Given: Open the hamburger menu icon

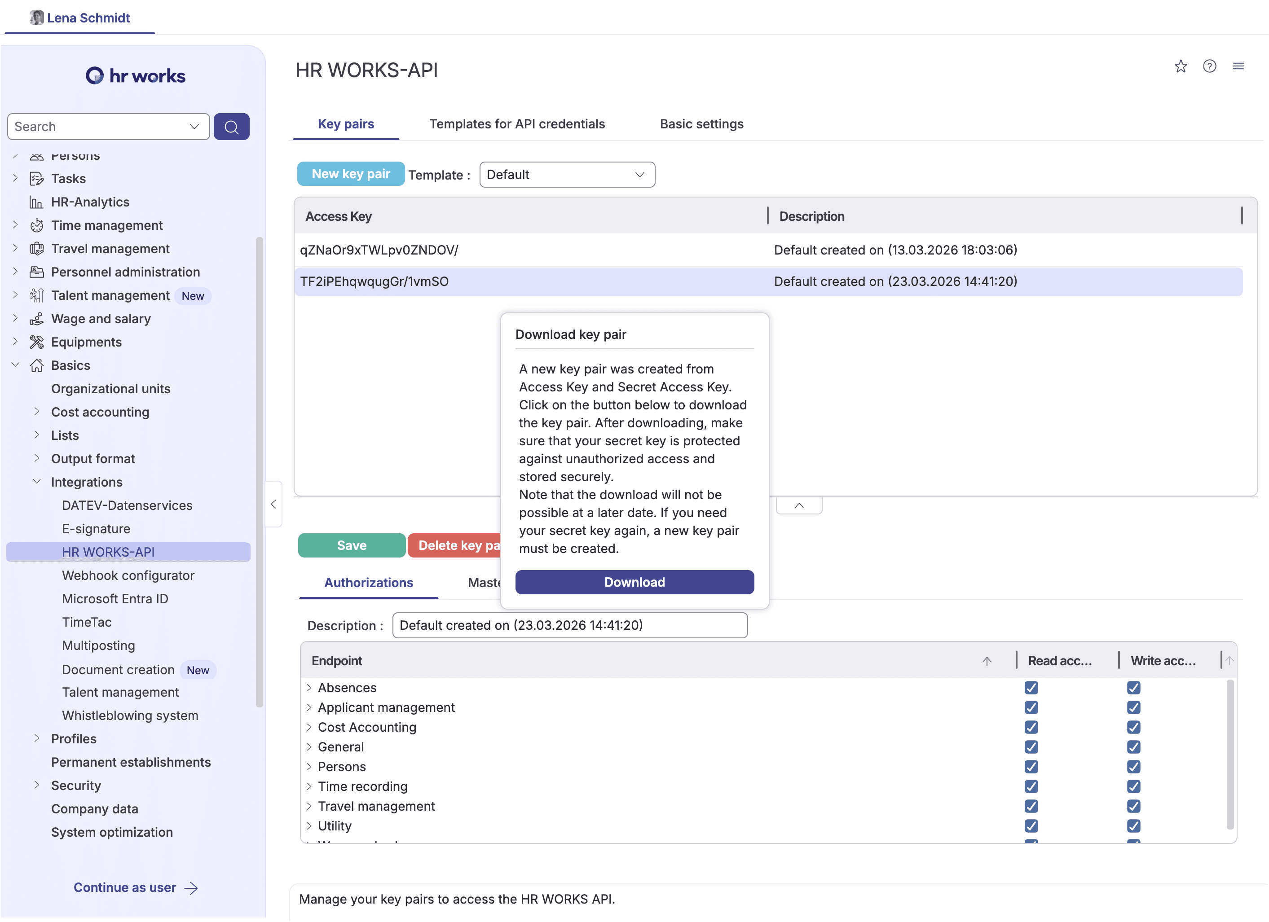Looking at the screenshot, I should (x=1238, y=66).
